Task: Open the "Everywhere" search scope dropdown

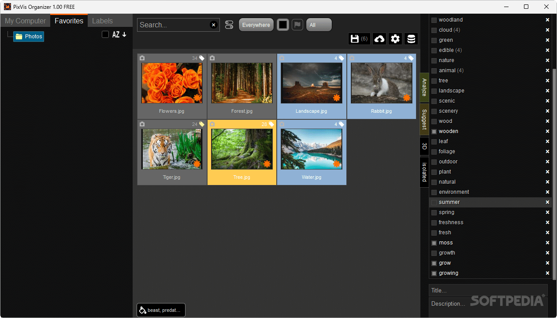Action: pyautogui.click(x=256, y=25)
